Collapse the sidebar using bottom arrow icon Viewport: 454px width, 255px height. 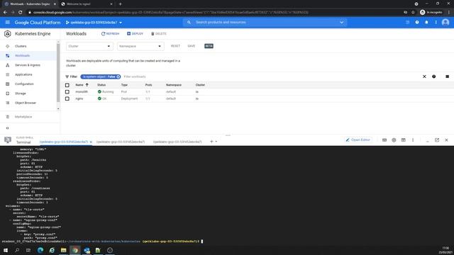[x=8, y=128]
